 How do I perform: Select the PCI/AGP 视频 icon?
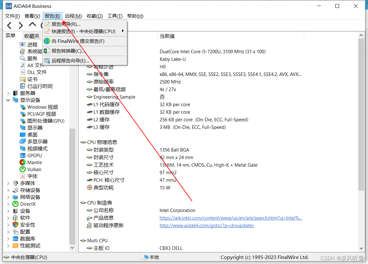[x=23, y=114]
